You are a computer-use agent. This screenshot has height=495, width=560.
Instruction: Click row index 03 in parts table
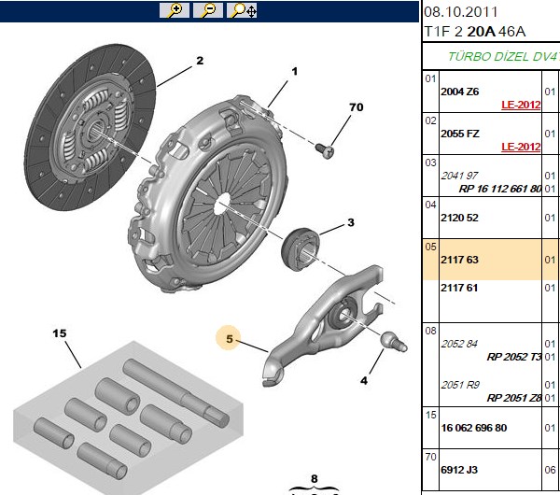click(430, 163)
